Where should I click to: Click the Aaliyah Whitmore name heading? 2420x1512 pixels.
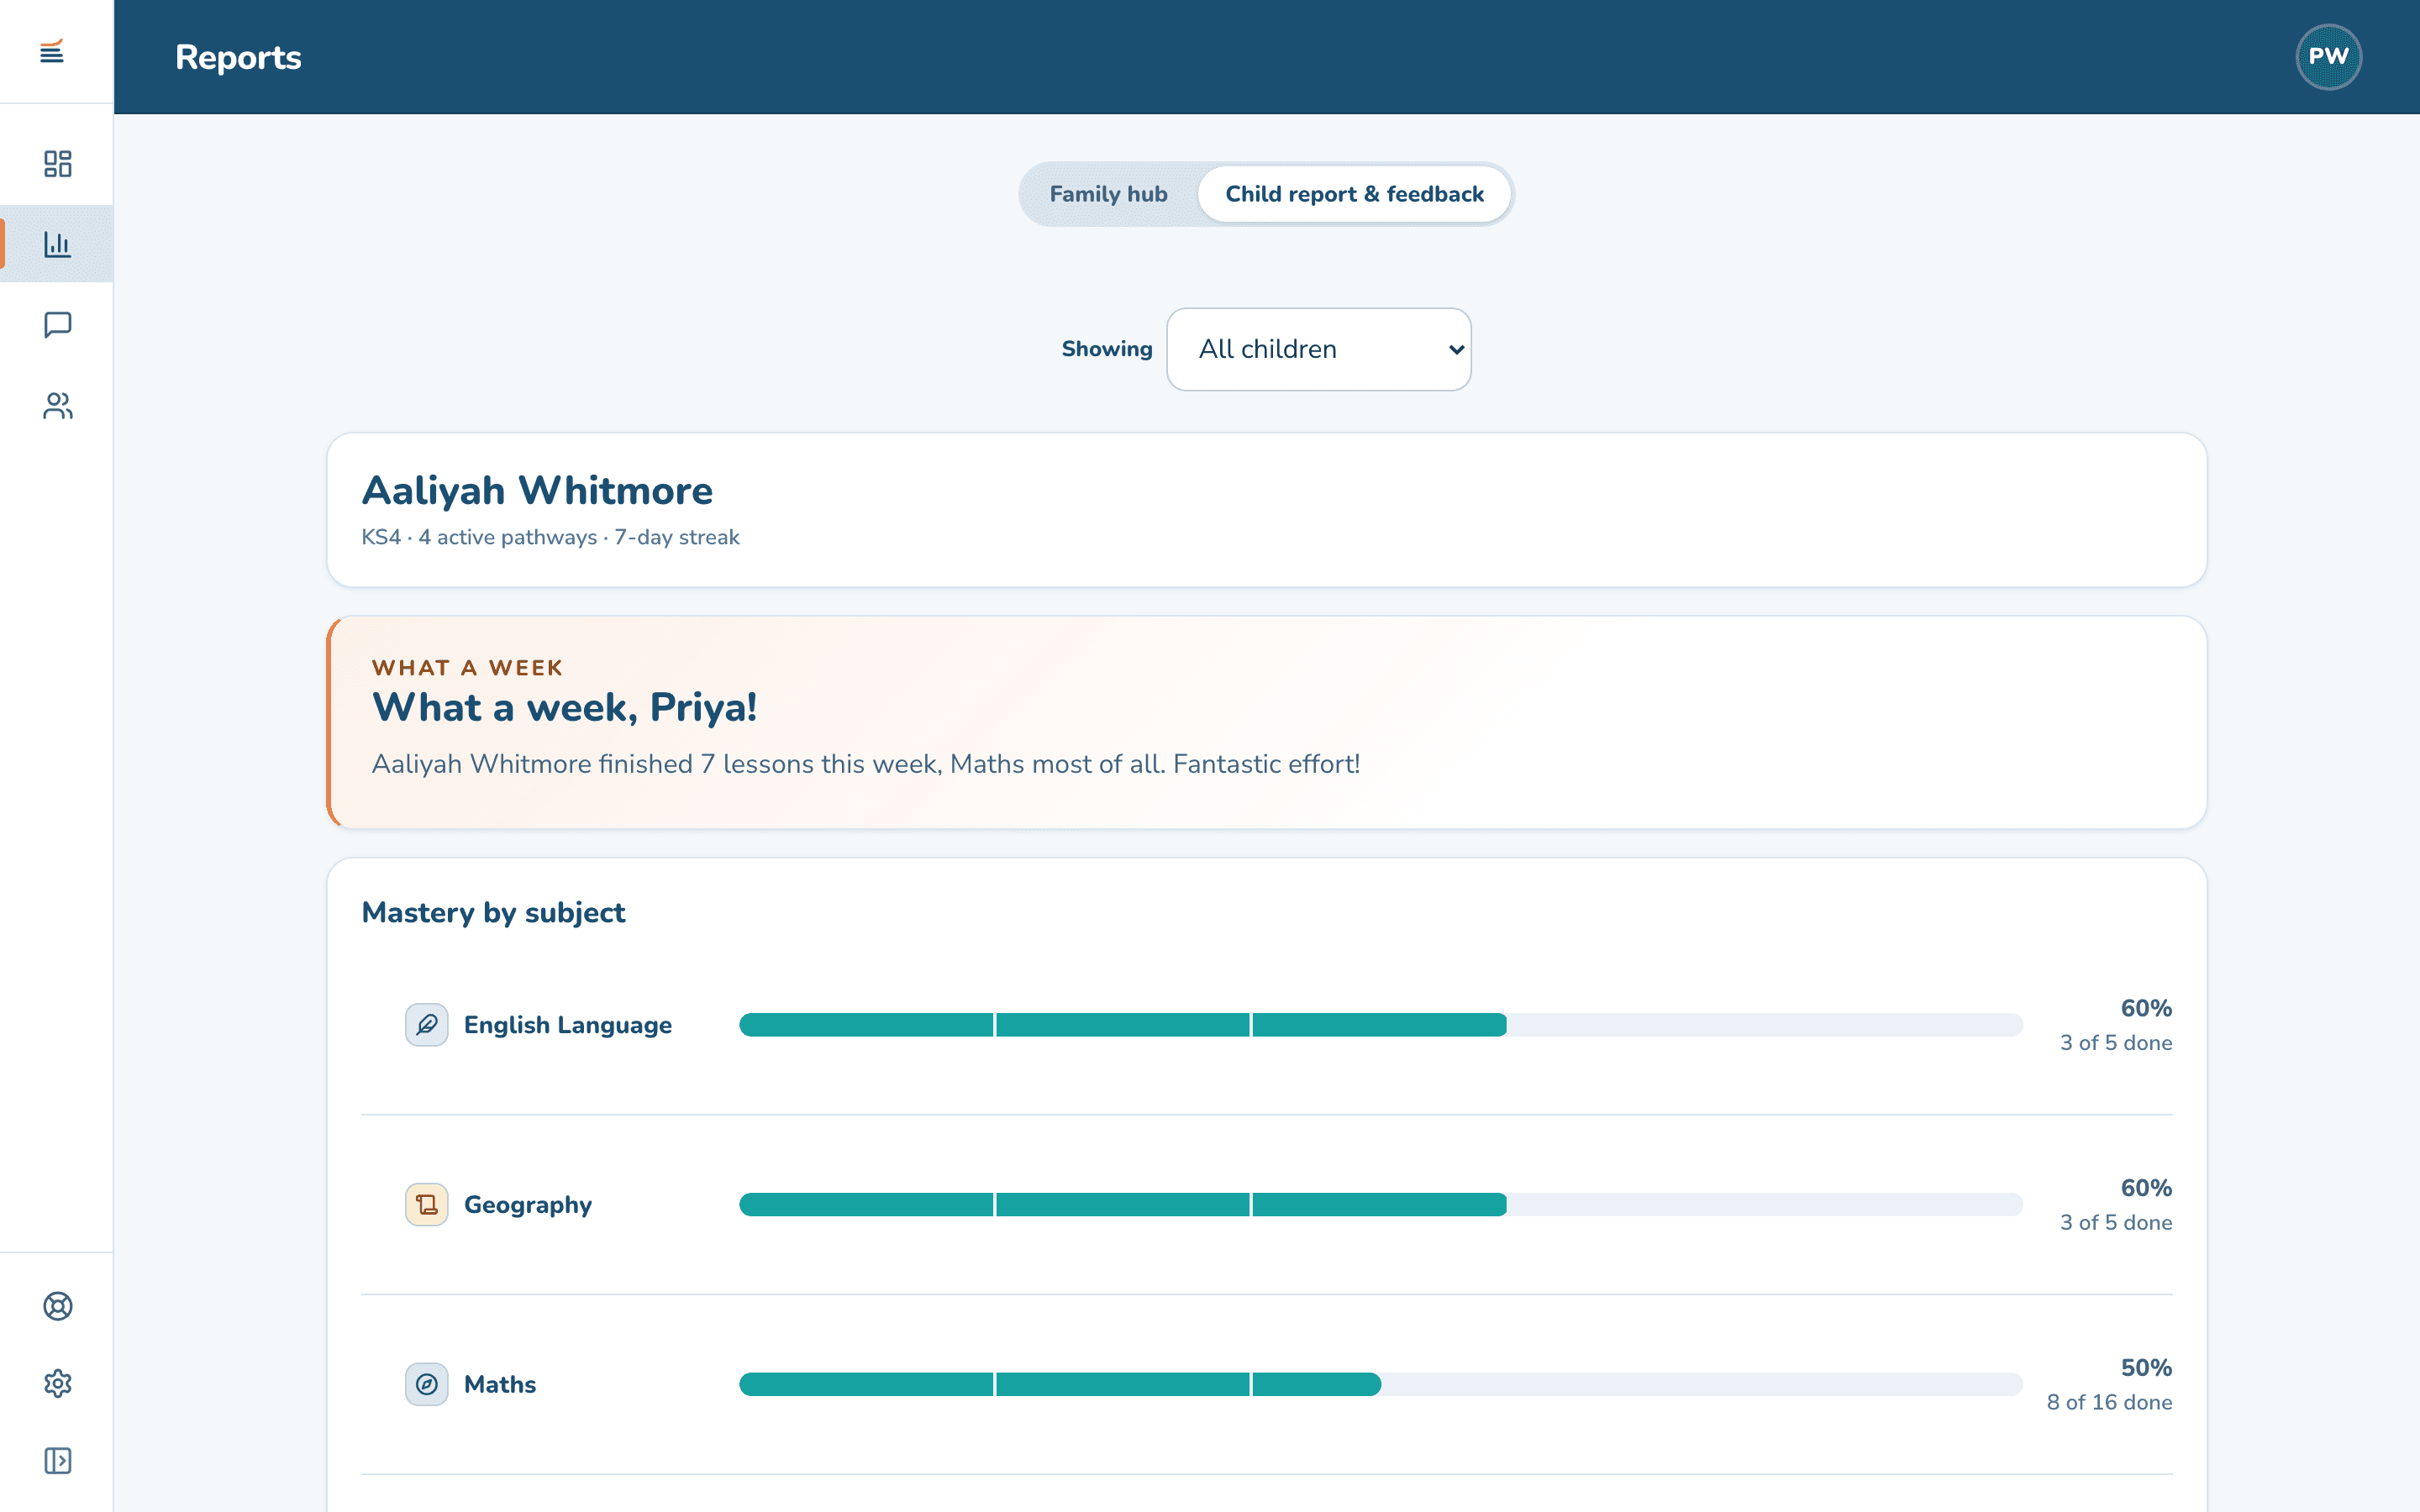537,491
